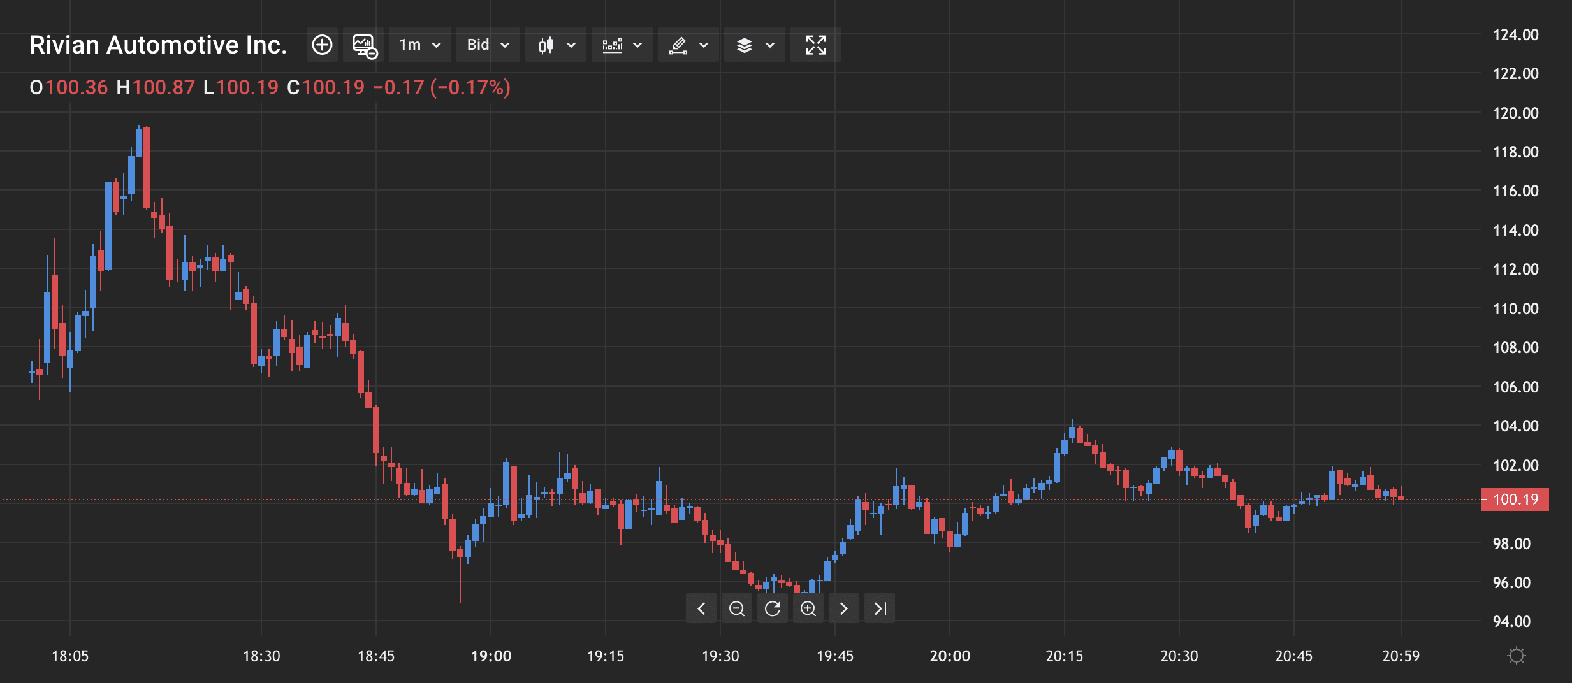The image size is (1572, 683).
Task: Jump to the latest candle
Action: [880, 608]
